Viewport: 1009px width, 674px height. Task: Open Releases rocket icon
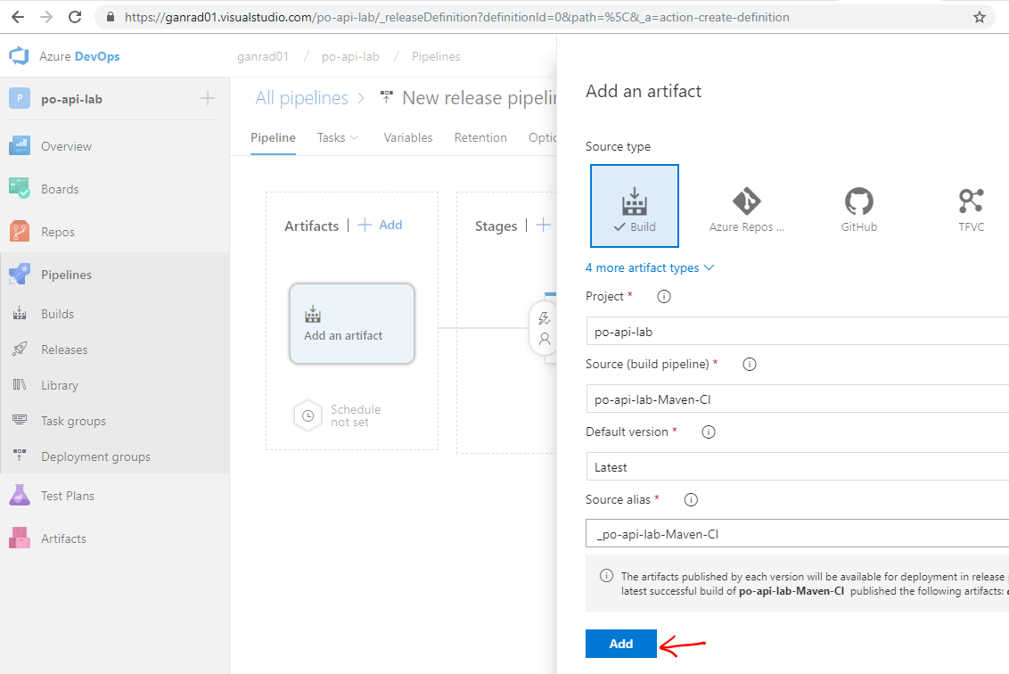click(20, 349)
